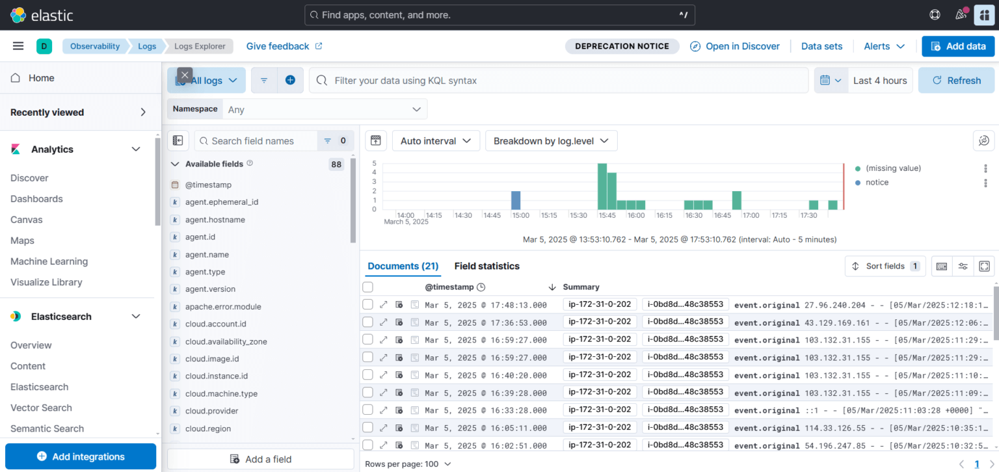
Task: Collapse the fields sidebar panel
Action: click(178, 140)
